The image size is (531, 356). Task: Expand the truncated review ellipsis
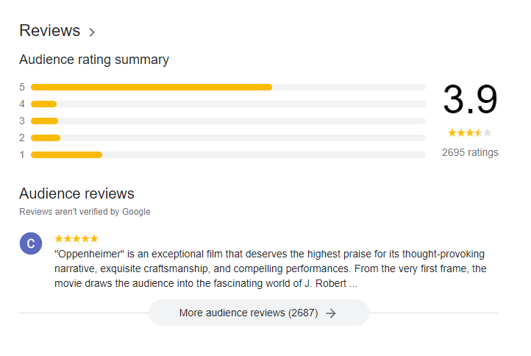(x=353, y=284)
